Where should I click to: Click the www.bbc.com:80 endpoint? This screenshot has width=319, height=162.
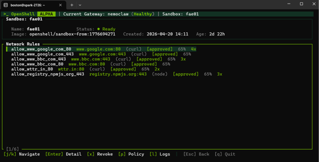click(x=87, y=64)
